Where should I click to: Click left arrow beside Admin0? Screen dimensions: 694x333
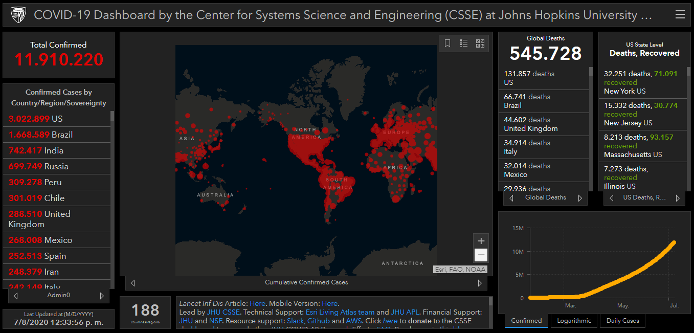[16, 296]
